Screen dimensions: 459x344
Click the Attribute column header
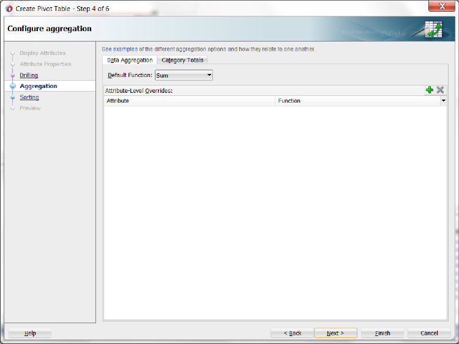pyautogui.click(x=189, y=101)
